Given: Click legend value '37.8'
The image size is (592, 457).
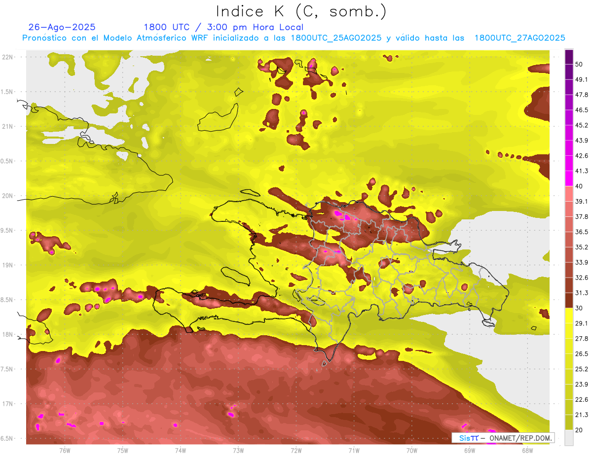Looking at the screenshot, I should pos(581,216).
